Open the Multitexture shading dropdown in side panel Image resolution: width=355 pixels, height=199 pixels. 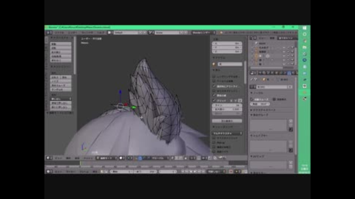227,133
